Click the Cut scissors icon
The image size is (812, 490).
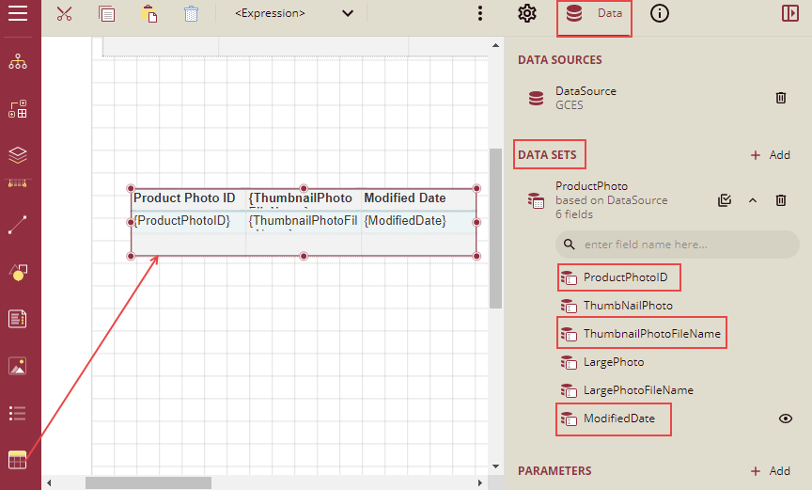click(x=64, y=13)
